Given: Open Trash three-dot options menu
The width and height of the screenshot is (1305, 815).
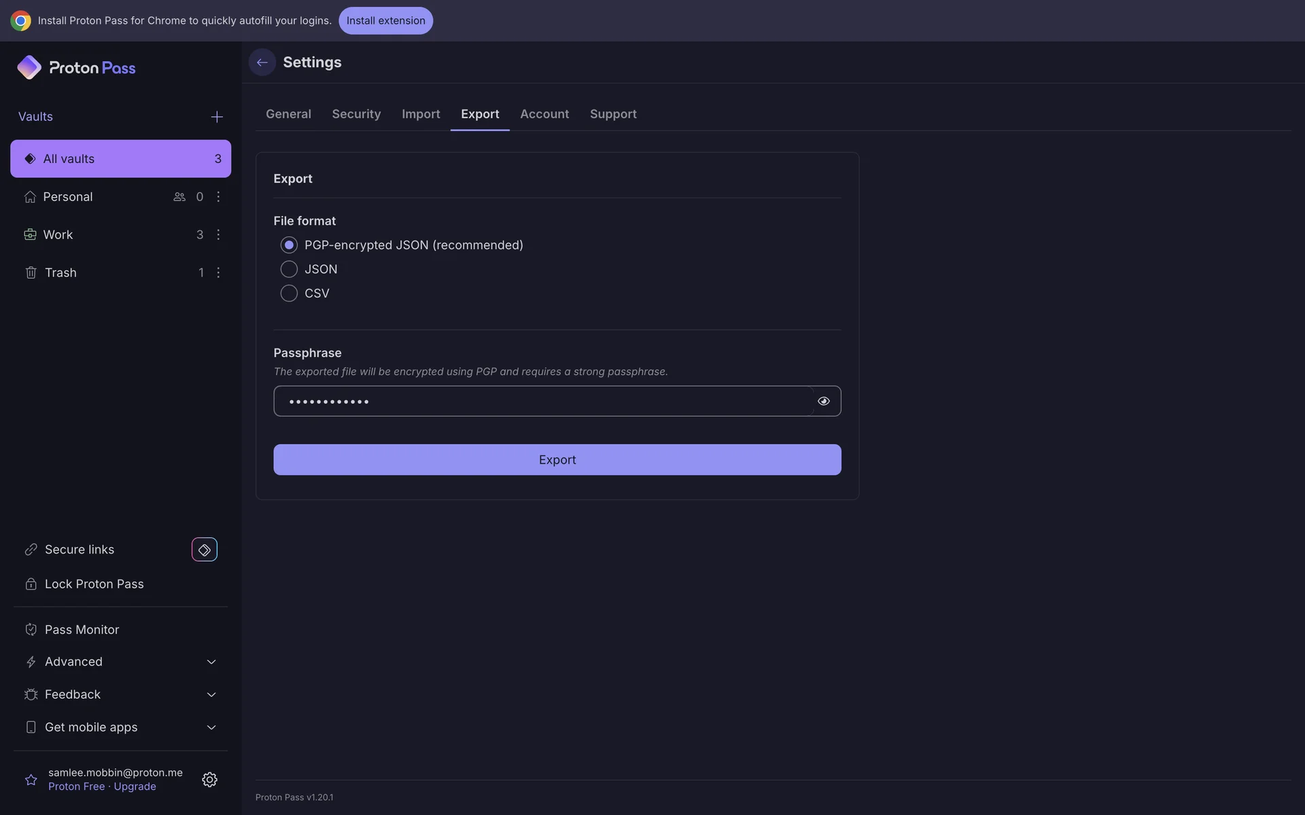Looking at the screenshot, I should (x=218, y=272).
